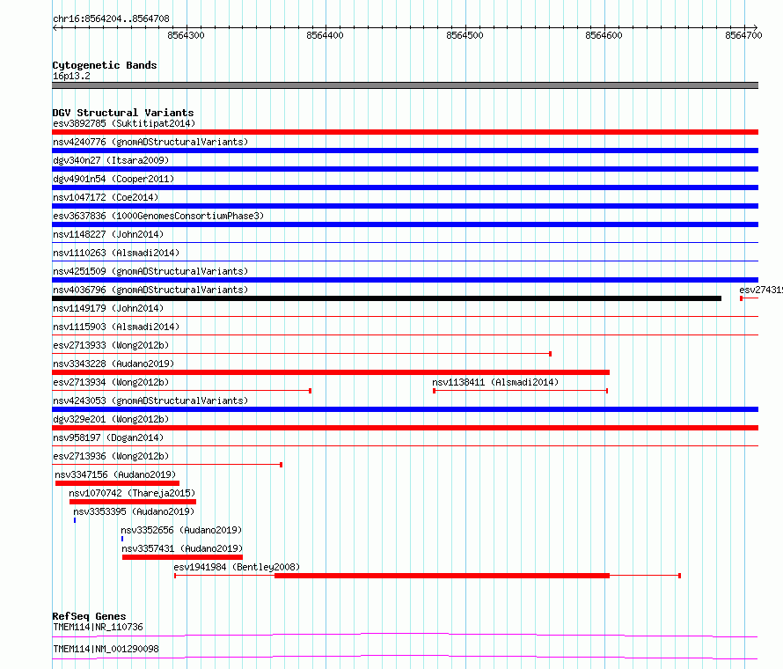Select nsv3353395 (Audano2019) variant label
Image resolution: width=783 pixels, height=669 pixels.
134,511
